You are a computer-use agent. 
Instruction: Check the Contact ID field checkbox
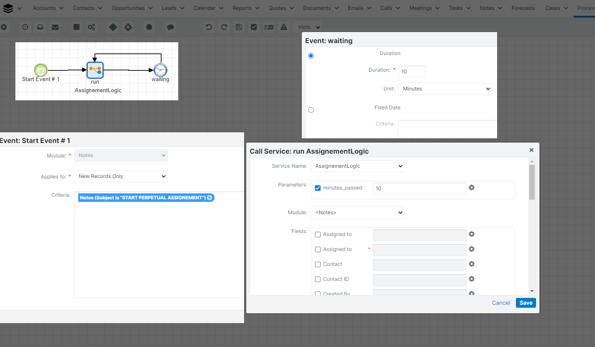pyautogui.click(x=318, y=279)
